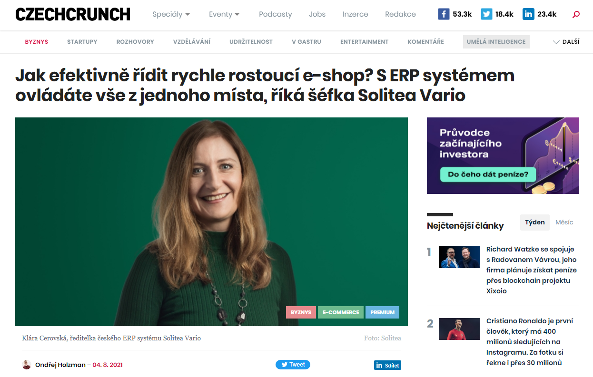This screenshot has height=377, width=593.
Task: Click the pink BYZNYS tag label
Action: click(x=301, y=312)
